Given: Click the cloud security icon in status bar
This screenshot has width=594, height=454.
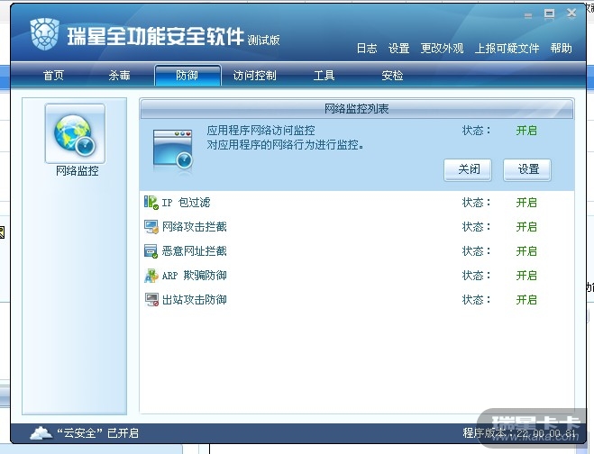Looking at the screenshot, I should pyautogui.click(x=41, y=432).
